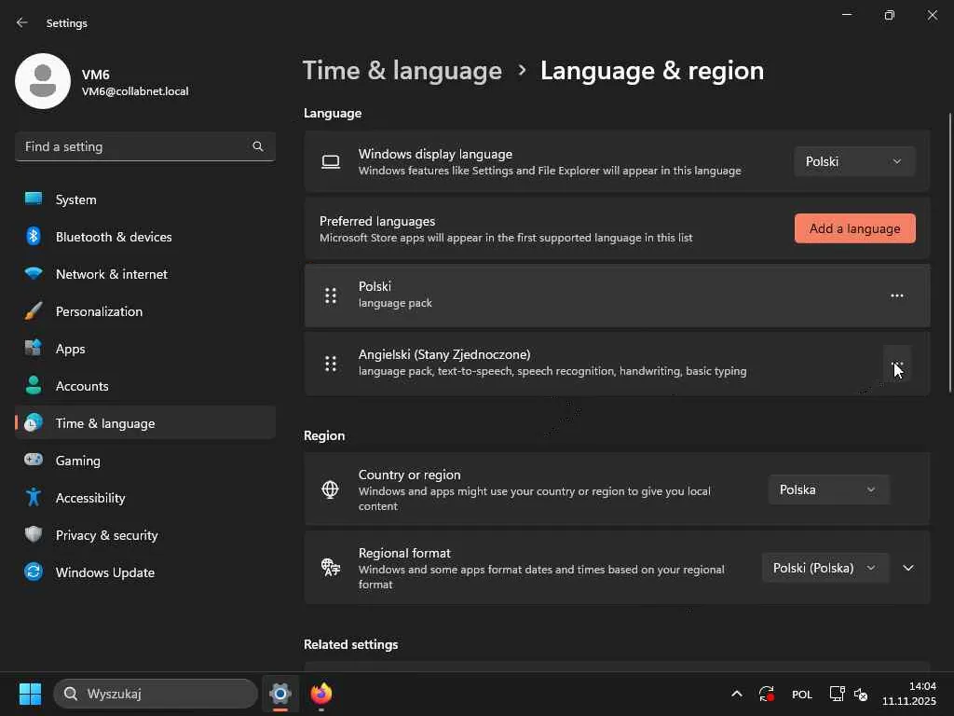This screenshot has width=954, height=716.
Task: Click the Preferred languages heading
Action: 377,221
